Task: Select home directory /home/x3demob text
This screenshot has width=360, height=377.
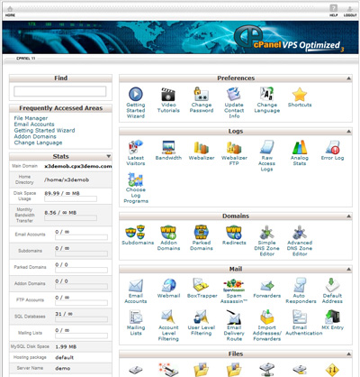Action: [x=67, y=179]
